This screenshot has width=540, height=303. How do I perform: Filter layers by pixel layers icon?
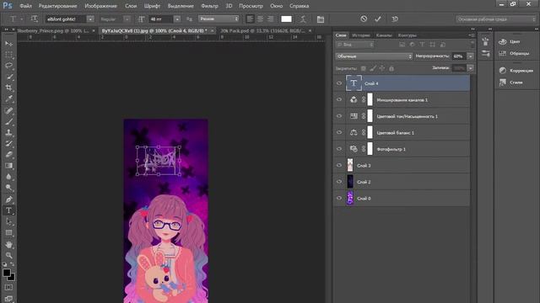point(402,45)
